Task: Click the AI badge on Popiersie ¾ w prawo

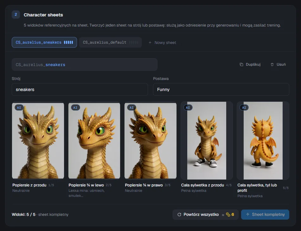Action: (x=131, y=107)
